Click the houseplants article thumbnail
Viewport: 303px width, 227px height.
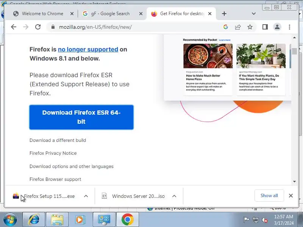[261, 56]
